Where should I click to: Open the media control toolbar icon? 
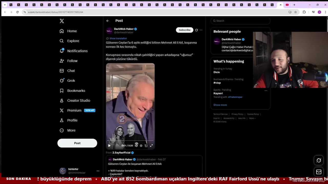[x=313, y=12]
